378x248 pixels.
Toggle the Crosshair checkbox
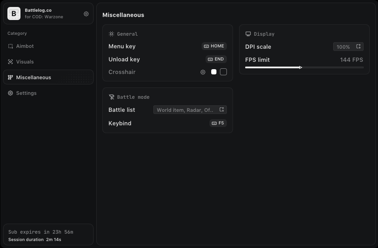point(223,72)
